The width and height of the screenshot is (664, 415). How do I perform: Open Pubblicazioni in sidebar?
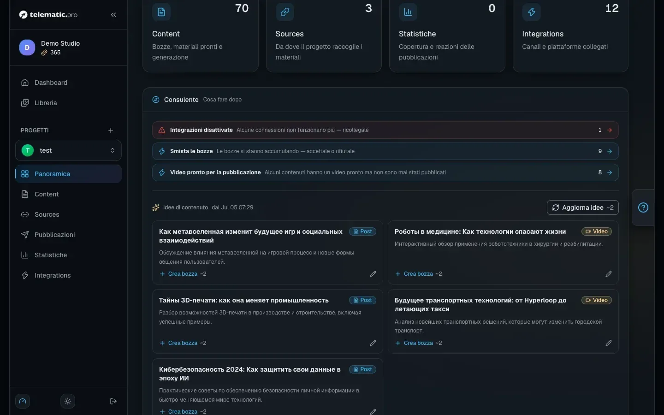pyautogui.click(x=68, y=235)
